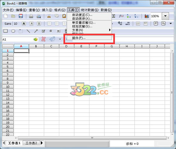
Task: Select row 10 header
Action: click(x=8, y=87)
